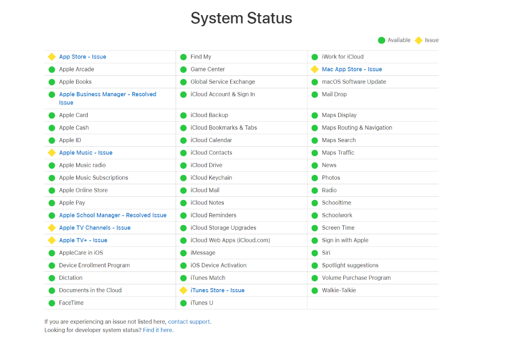Image resolution: width=511 pixels, height=342 pixels.
Task: Select the iCloud Web Apps (iCloud.com) text
Action: [230, 240]
